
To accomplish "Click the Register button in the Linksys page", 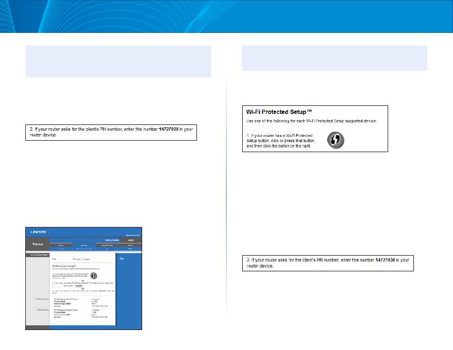I will click(x=79, y=286).
